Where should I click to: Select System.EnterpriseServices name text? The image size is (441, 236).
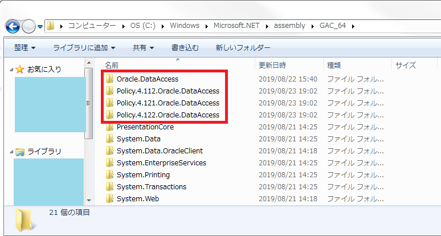coord(161,163)
